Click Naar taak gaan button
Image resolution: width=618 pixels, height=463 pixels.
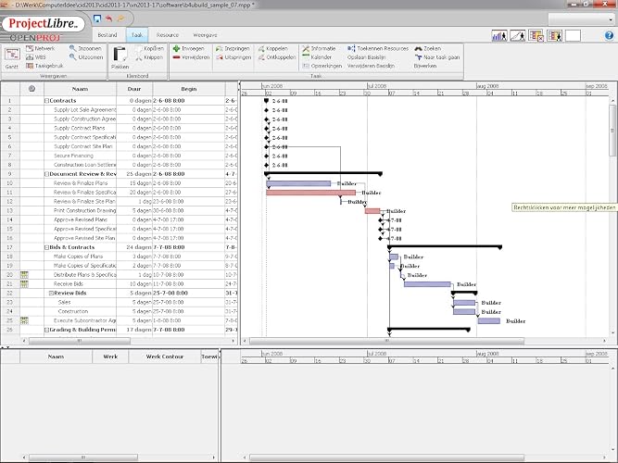(x=437, y=57)
